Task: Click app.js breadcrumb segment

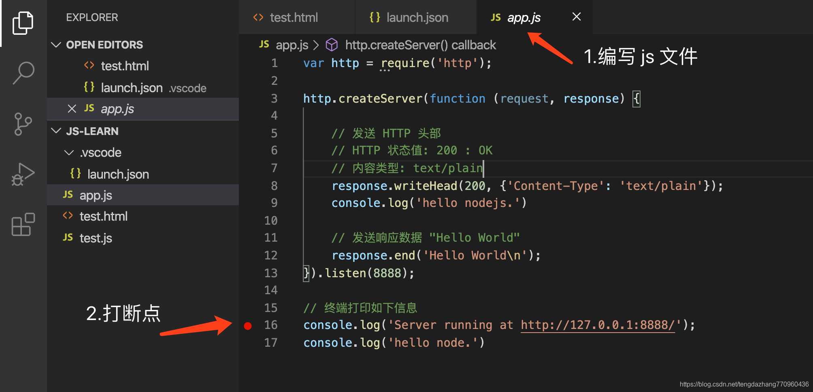Action: [292, 45]
